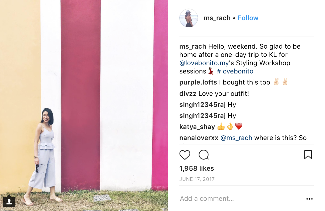Open ms_rach username in the post header

coord(217,18)
